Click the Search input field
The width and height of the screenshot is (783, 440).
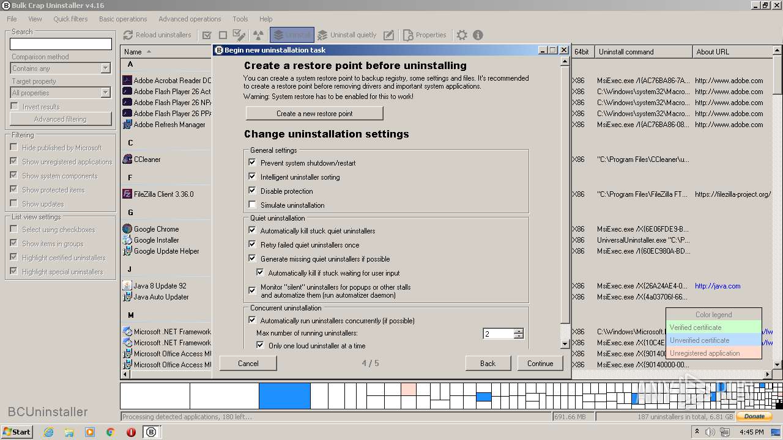pyautogui.click(x=61, y=44)
